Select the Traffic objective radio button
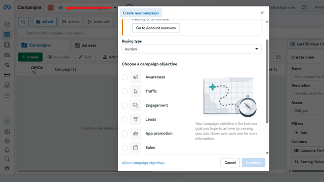This screenshot has height=182, width=324. (125, 91)
